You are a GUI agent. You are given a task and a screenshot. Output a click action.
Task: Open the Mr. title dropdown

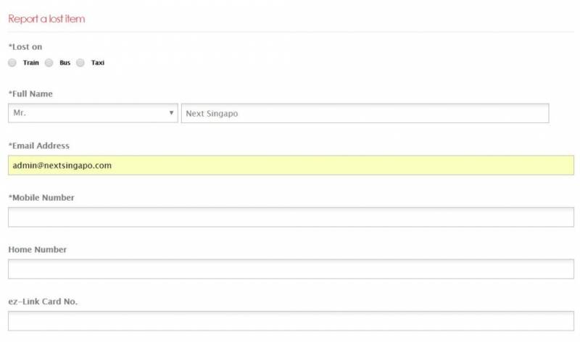click(x=92, y=114)
